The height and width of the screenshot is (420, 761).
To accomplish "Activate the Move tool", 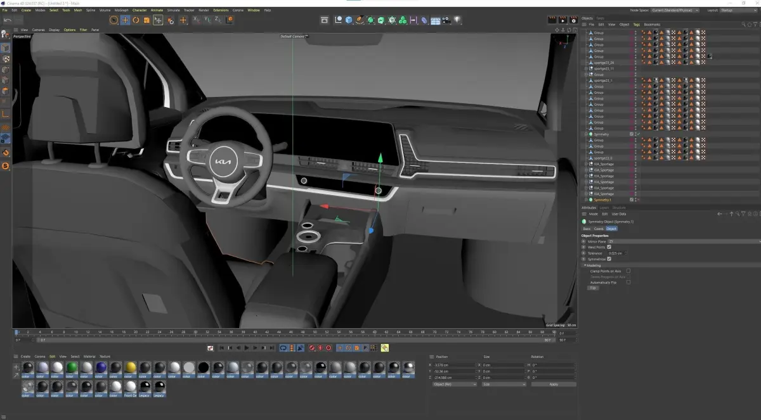I will (x=125, y=20).
